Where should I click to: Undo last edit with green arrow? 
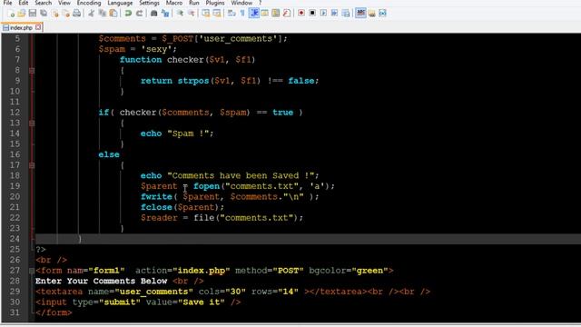pyautogui.click(x=128, y=14)
